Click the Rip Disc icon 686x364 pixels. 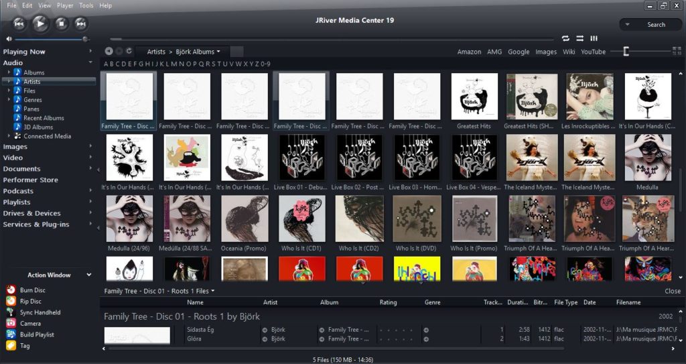[11, 301]
